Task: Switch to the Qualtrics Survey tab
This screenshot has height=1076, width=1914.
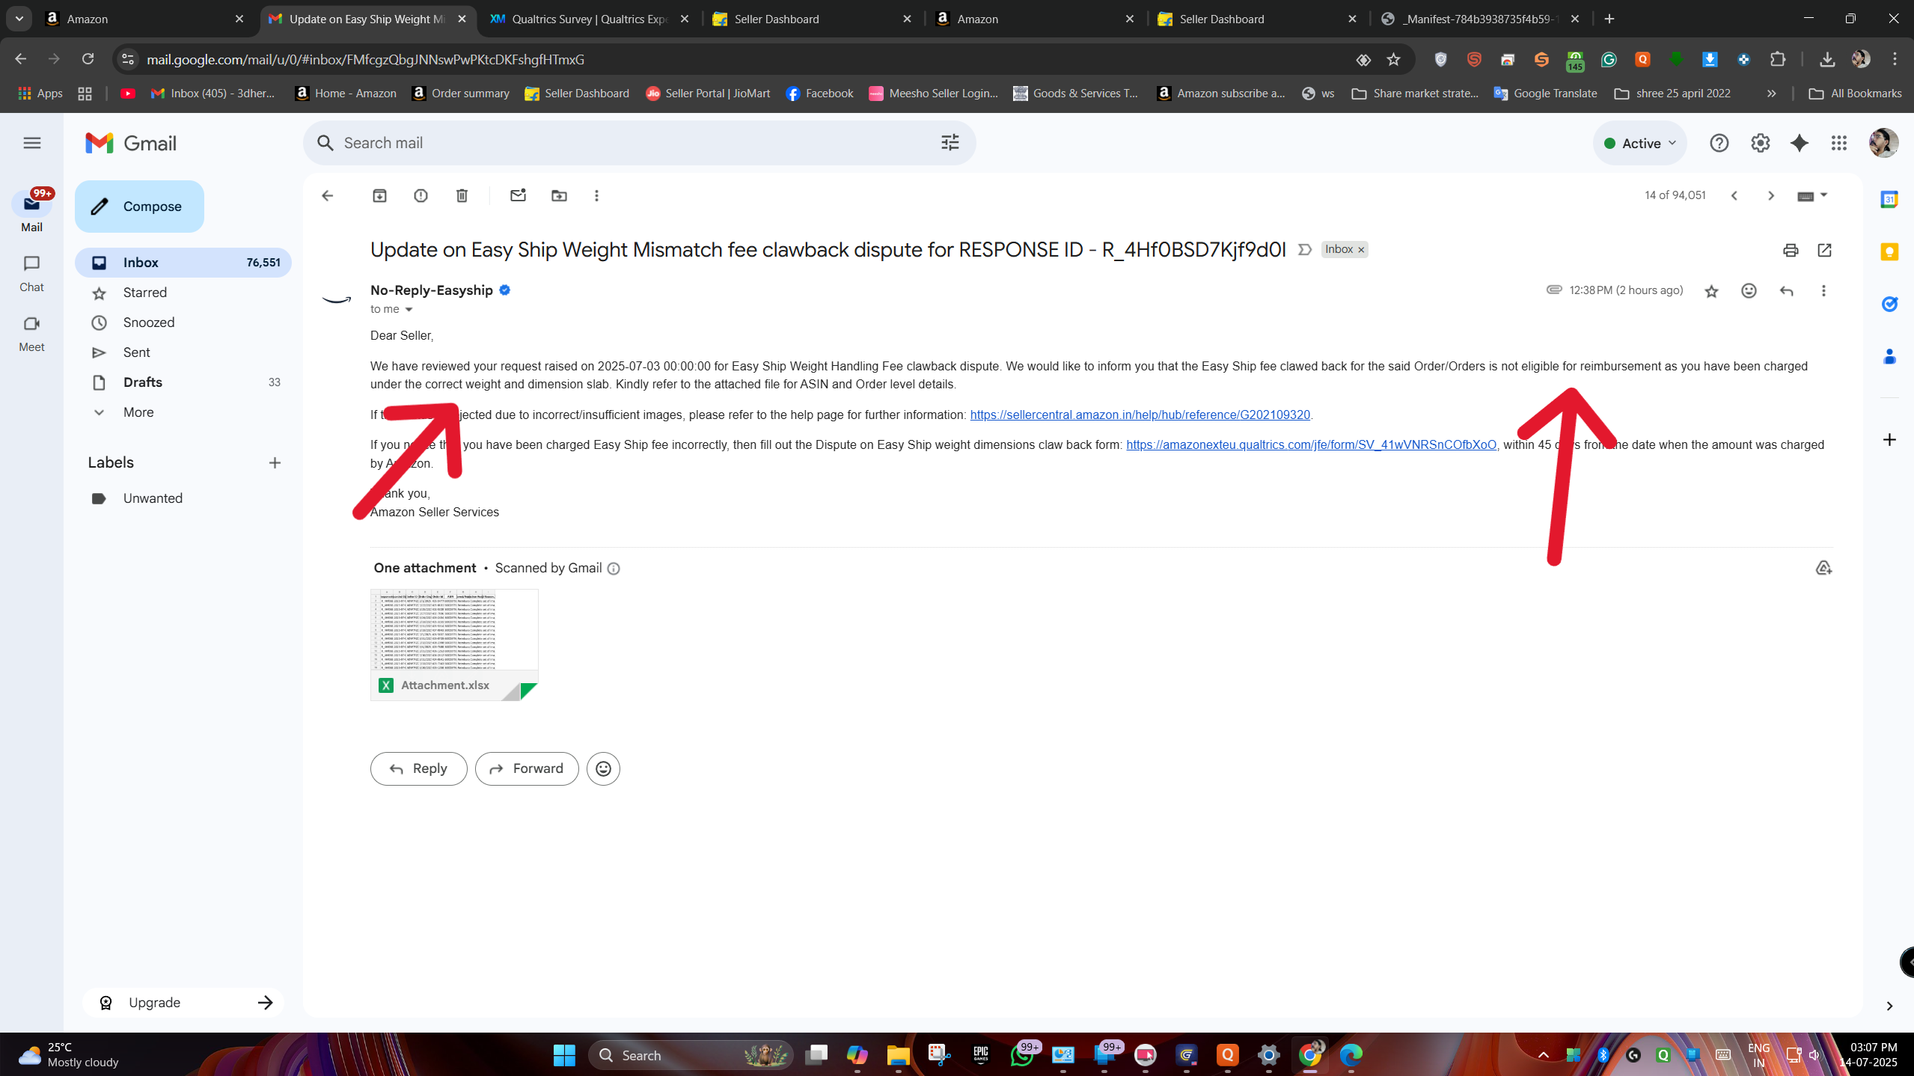Action: pyautogui.click(x=590, y=19)
